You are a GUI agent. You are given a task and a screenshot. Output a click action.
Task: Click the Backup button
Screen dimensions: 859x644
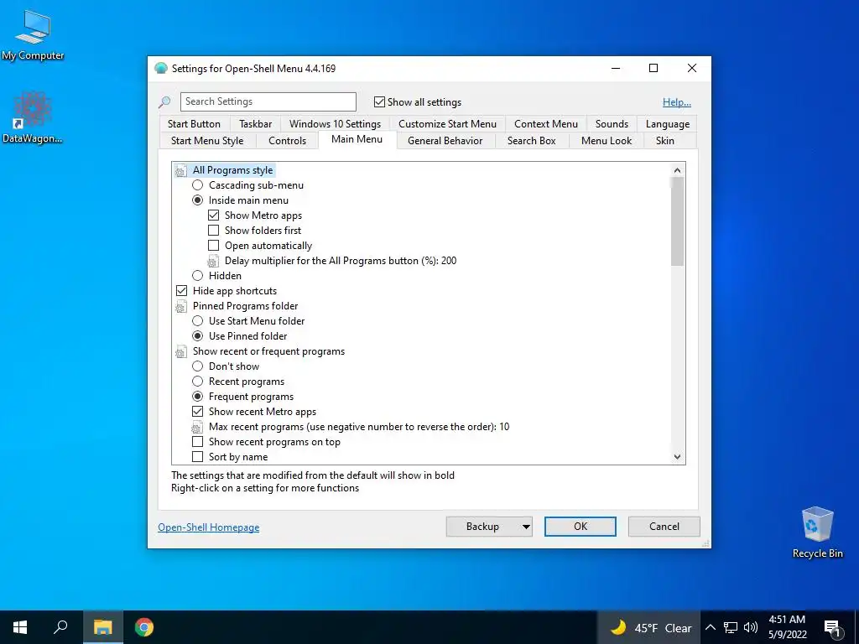pos(482,527)
